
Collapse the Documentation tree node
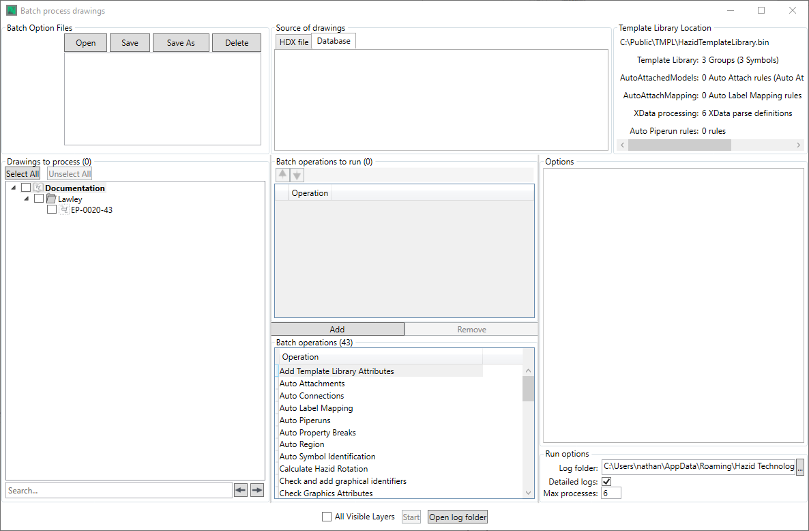[x=13, y=188]
